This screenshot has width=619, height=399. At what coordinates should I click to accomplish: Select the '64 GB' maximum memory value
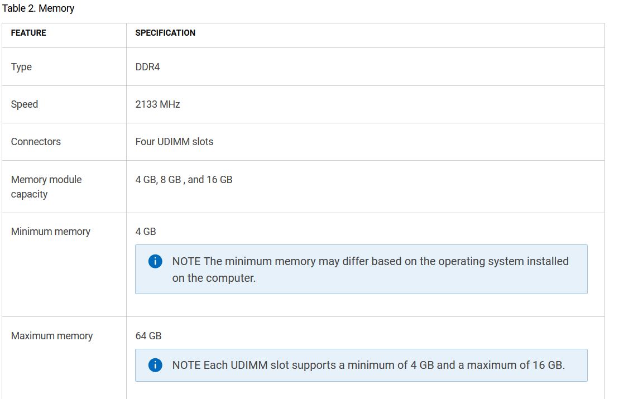[148, 336]
